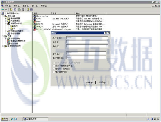Viewport: 161px width, 122px height.
Task: Select the Administrator user icon
Action: (34, 16)
